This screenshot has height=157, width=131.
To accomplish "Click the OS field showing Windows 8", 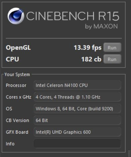I will (77, 109).
